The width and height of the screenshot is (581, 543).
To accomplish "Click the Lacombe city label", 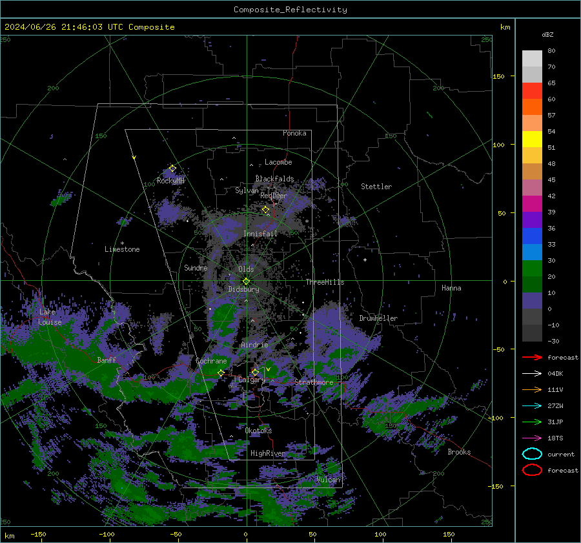I will click(x=278, y=162).
